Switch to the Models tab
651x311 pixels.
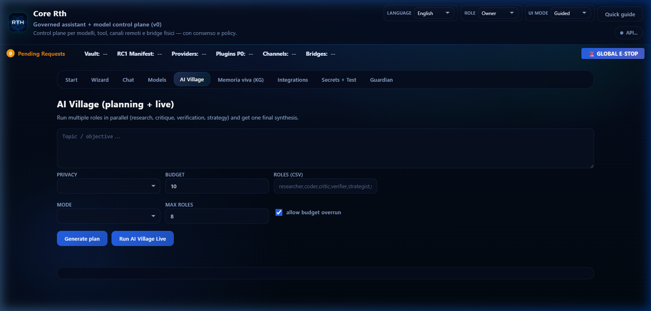157,80
